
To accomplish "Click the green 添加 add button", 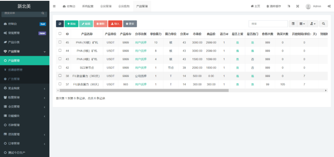I will (x=71, y=24).
